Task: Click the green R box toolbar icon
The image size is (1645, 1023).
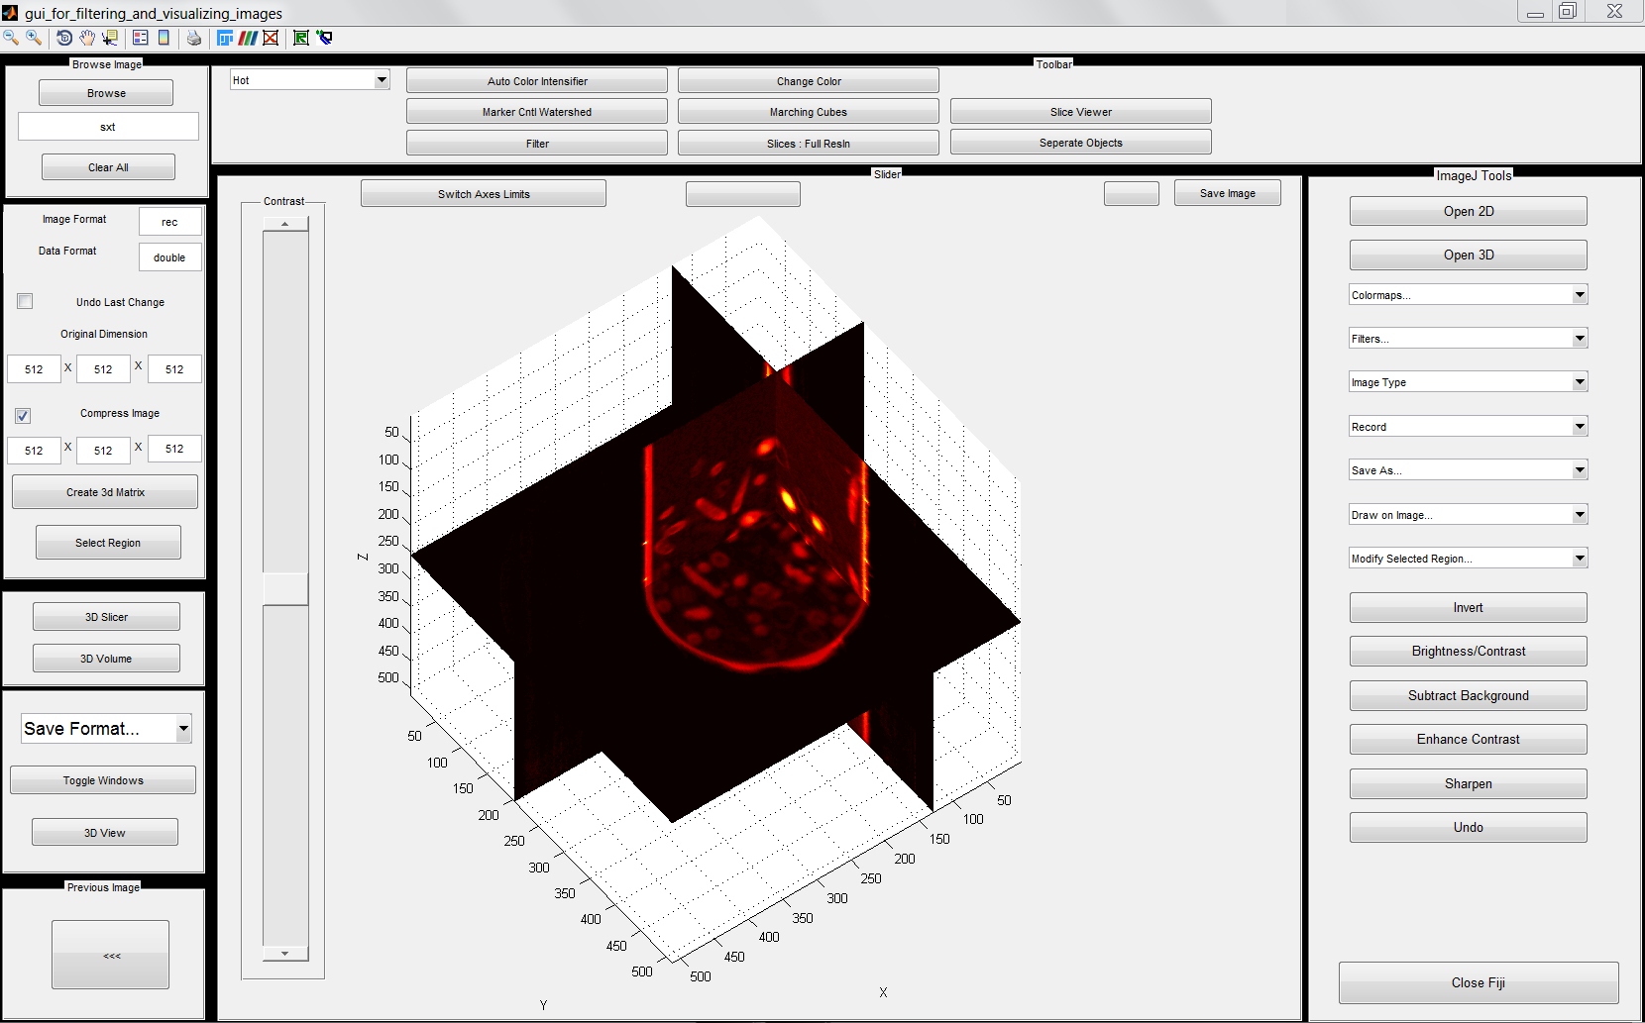Action: (x=301, y=38)
